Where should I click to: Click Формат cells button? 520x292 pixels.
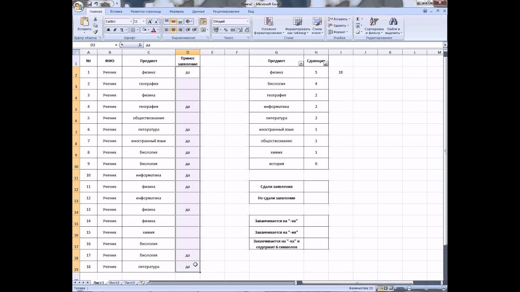pos(339,32)
